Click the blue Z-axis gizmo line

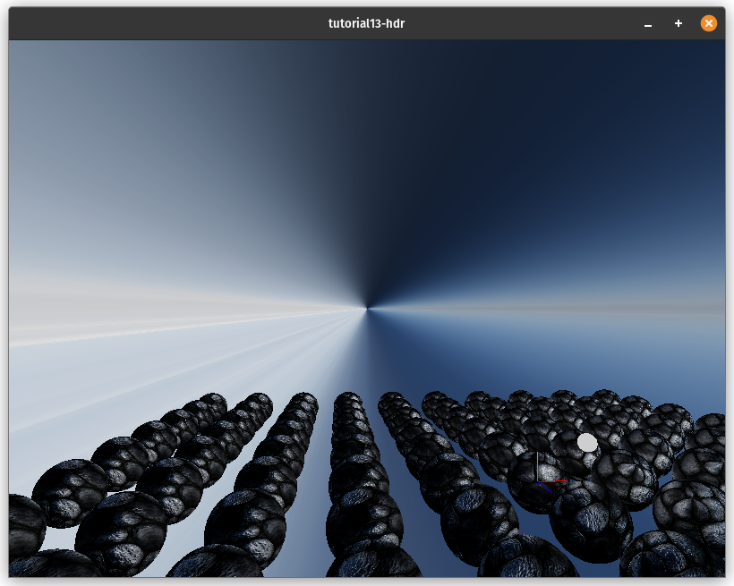(x=544, y=488)
